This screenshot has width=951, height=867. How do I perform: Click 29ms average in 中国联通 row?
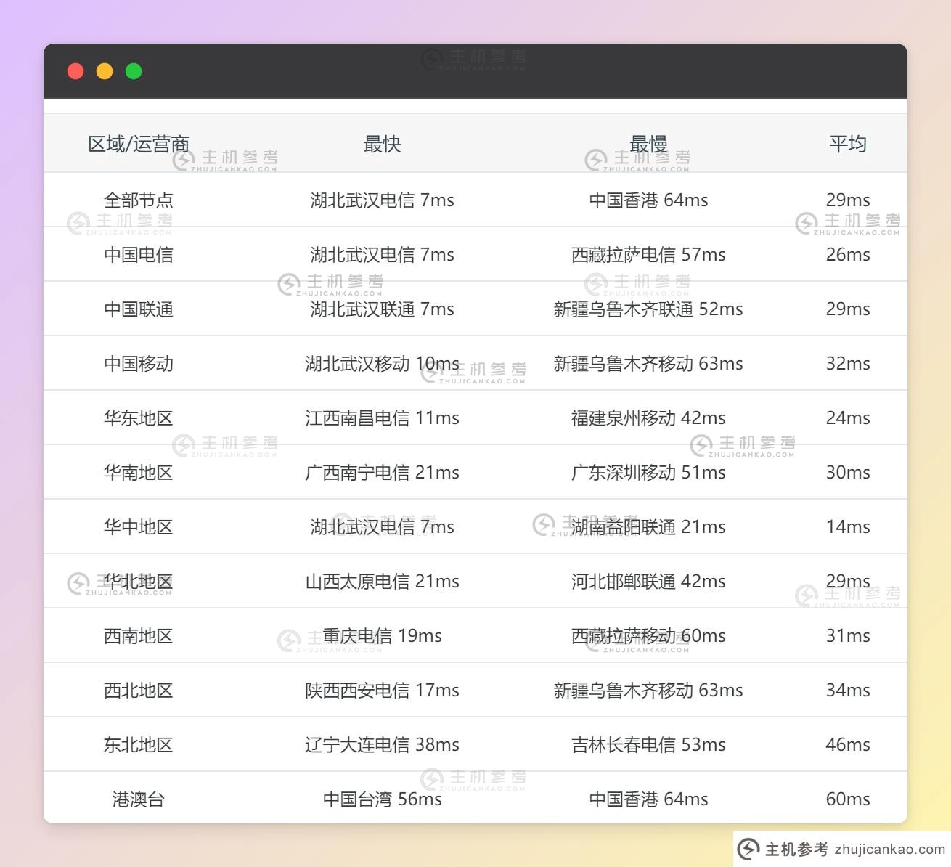click(x=848, y=309)
